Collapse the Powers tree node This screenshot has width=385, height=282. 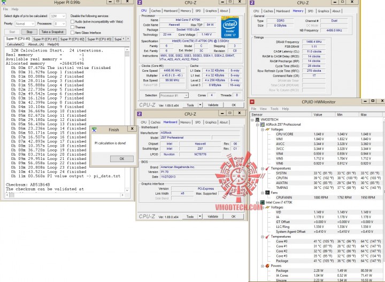point(262,266)
